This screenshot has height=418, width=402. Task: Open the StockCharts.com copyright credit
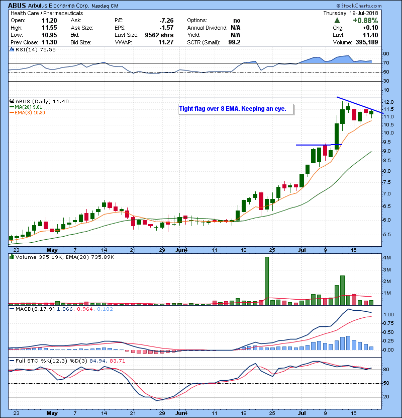[359, 6]
